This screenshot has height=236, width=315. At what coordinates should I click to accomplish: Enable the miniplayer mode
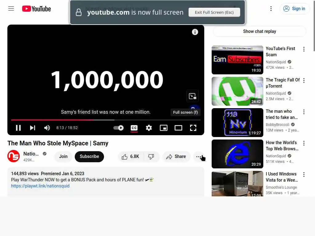164,128
